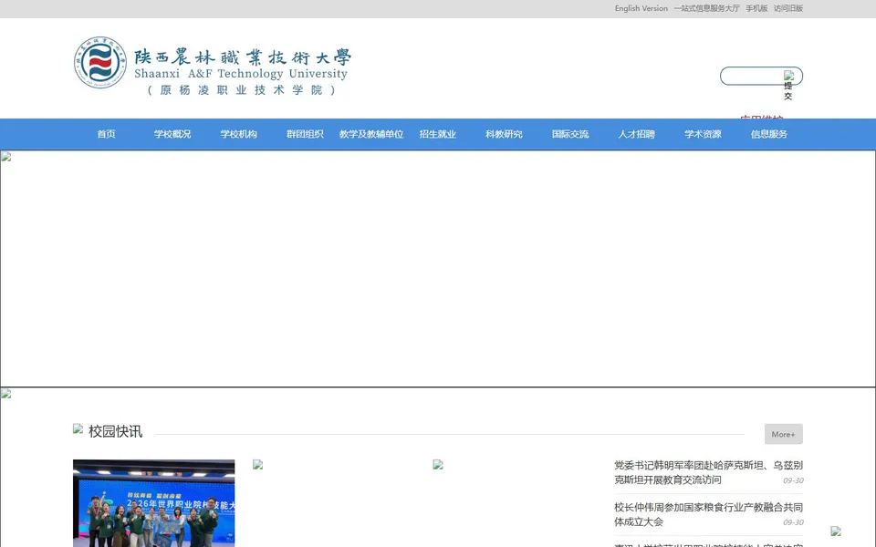This screenshot has height=547, width=876.
Task: Switch to the 手机版 mobile site
Action: tap(756, 8)
